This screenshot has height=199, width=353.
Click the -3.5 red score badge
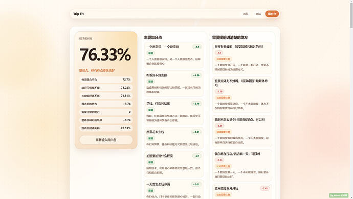pos(219,53)
